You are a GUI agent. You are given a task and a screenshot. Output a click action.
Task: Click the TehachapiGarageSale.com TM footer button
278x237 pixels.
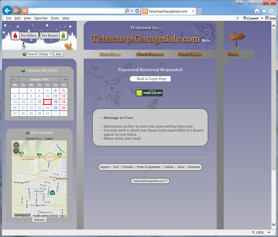(150, 181)
